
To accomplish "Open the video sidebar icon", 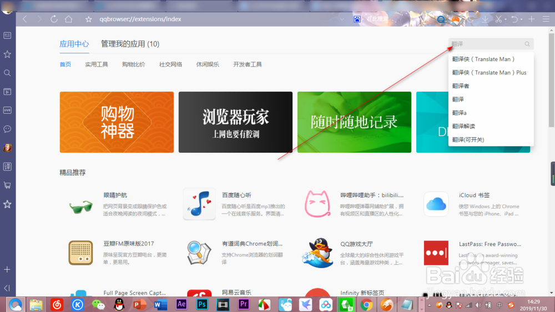I will (7, 92).
